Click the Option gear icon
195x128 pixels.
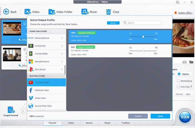pos(179,74)
